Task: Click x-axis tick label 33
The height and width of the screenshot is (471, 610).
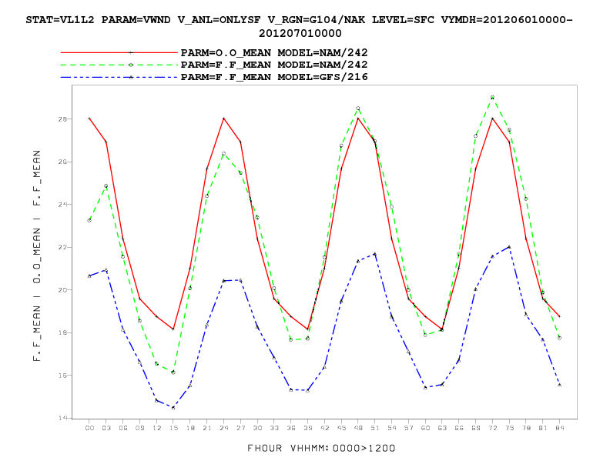Action: point(274,428)
